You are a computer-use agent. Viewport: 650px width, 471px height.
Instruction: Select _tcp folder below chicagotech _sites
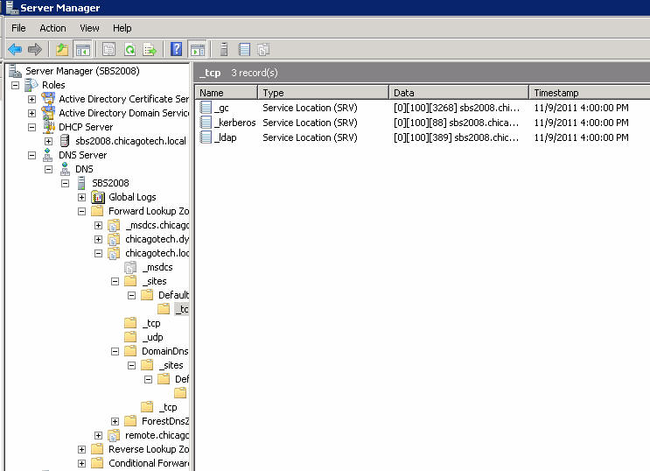[150, 323]
